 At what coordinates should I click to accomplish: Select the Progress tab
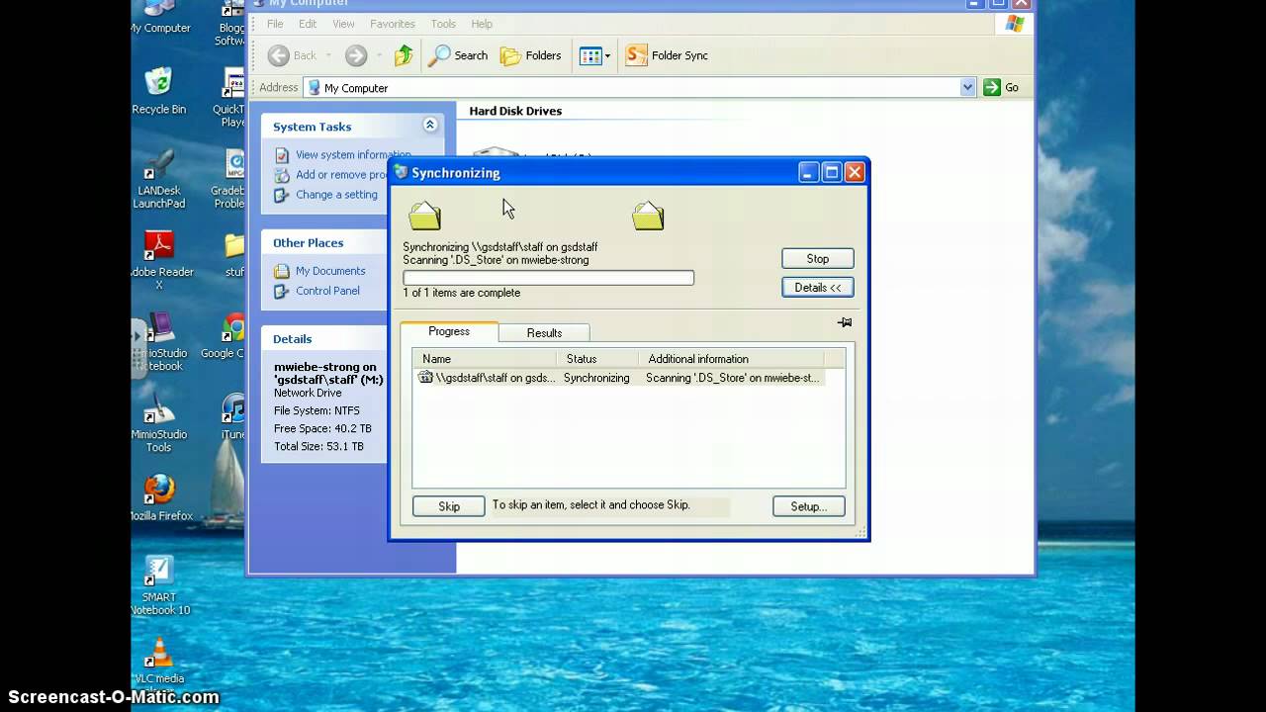click(449, 331)
